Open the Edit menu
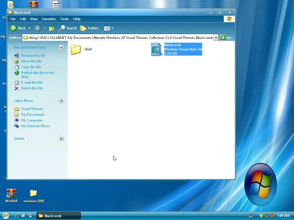This screenshot has height=220, width=294. (x=23, y=19)
